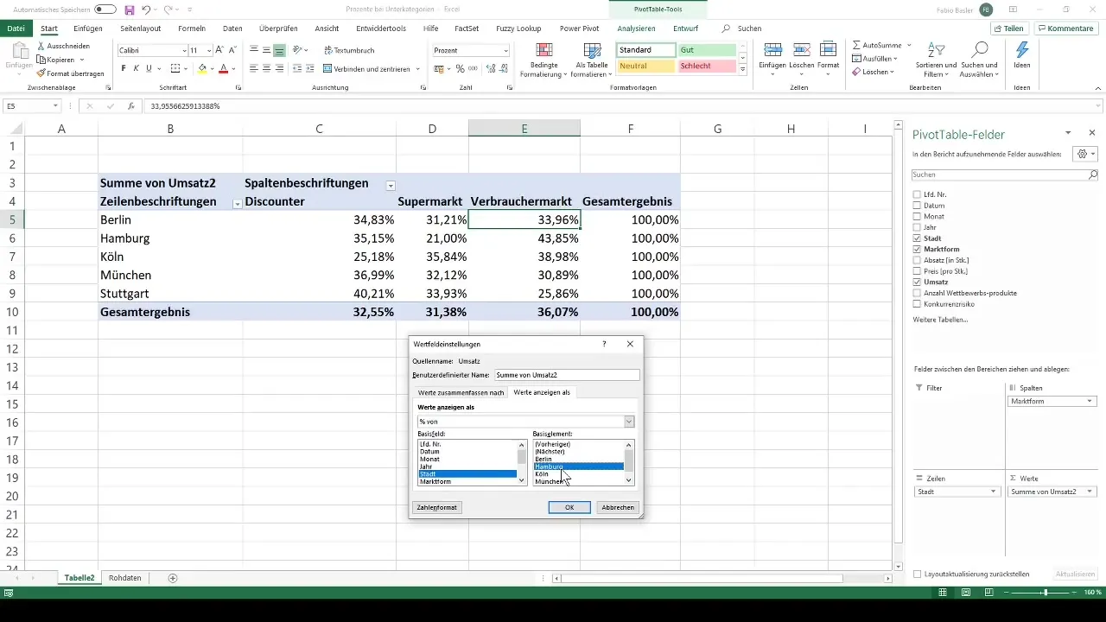Switch to 'Werte zusammenfassen nach' tab
This screenshot has height=622, width=1106.
461,392
